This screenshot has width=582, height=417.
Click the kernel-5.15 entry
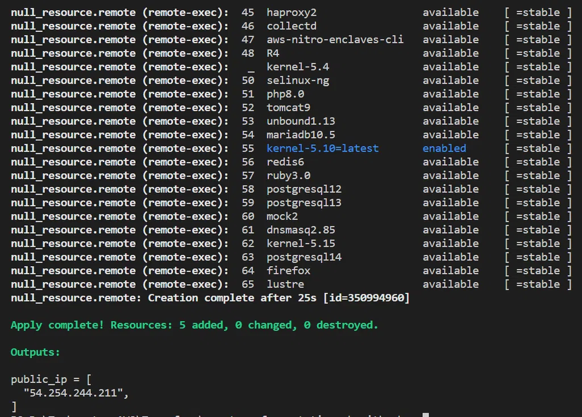tap(301, 243)
